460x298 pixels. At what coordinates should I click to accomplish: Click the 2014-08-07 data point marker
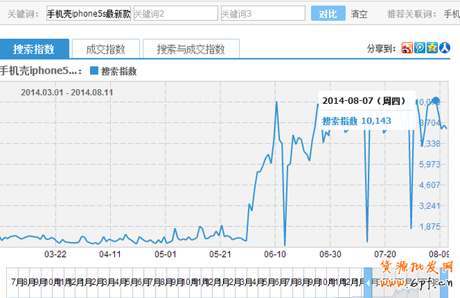click(x=436, y=101)
